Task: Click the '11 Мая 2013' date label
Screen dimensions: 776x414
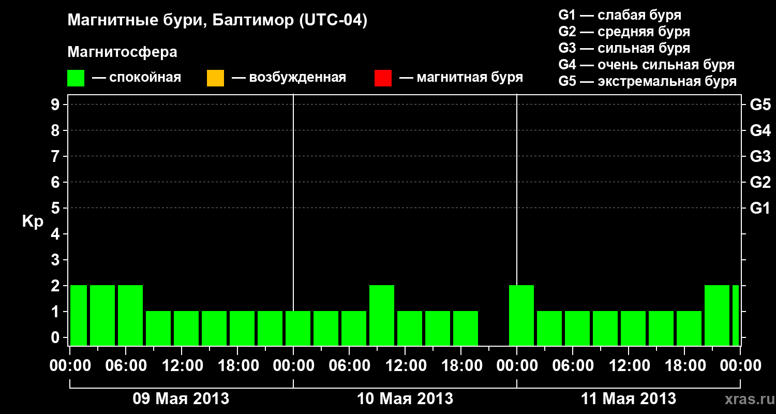Action: (x=629, y=398)
